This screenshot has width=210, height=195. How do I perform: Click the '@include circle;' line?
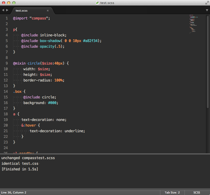pos(40,97)
